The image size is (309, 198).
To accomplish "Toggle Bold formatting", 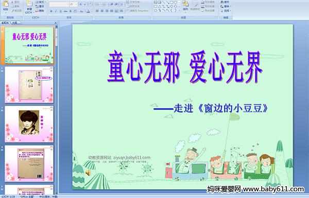I will pos(51,11).
